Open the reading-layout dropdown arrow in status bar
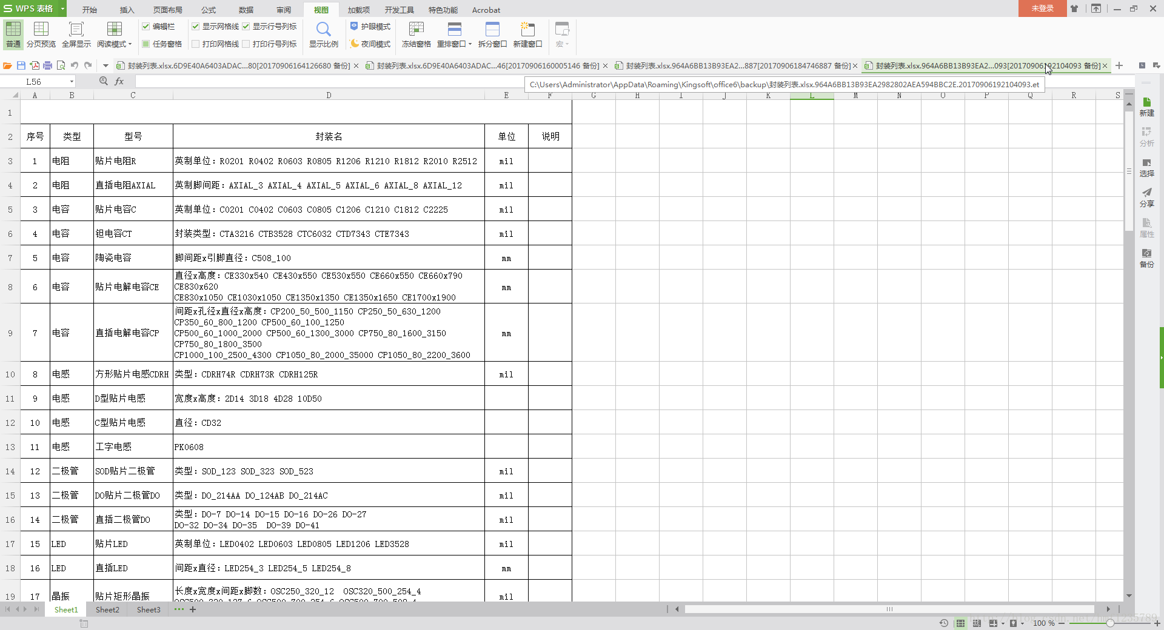The width and height of the screenshot is (1164, 630). tap(1003, 623)
